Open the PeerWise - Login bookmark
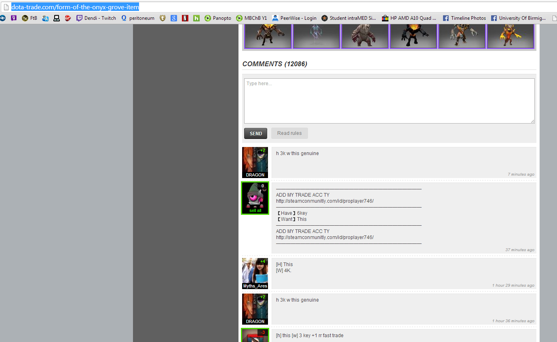557x342 pixels. (294, 18)
